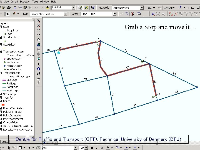Select the Find binoculars tool

(39, 74)
